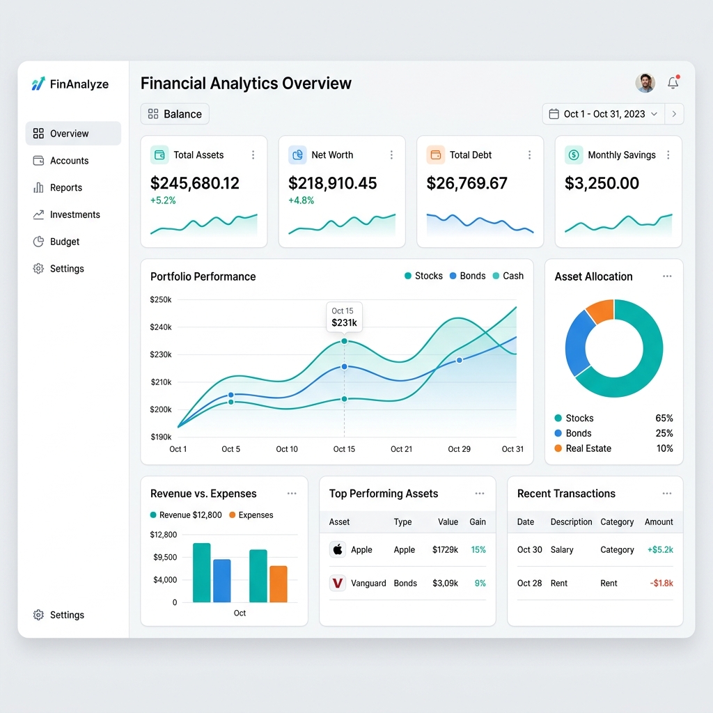Select Real Estate 10% allocation legend row

[x=613, y=448]
